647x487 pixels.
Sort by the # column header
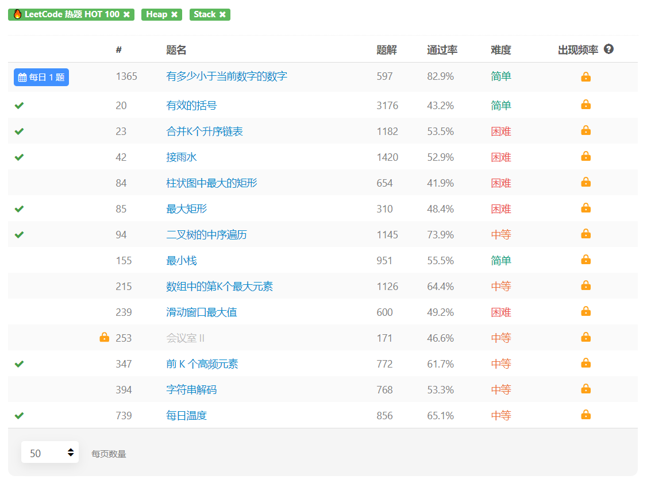click(x=119, y=50)
